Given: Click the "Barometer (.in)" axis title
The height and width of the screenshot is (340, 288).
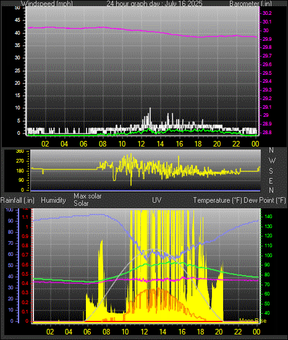Looking at the screenshot, I should click(x=250, y=4).
